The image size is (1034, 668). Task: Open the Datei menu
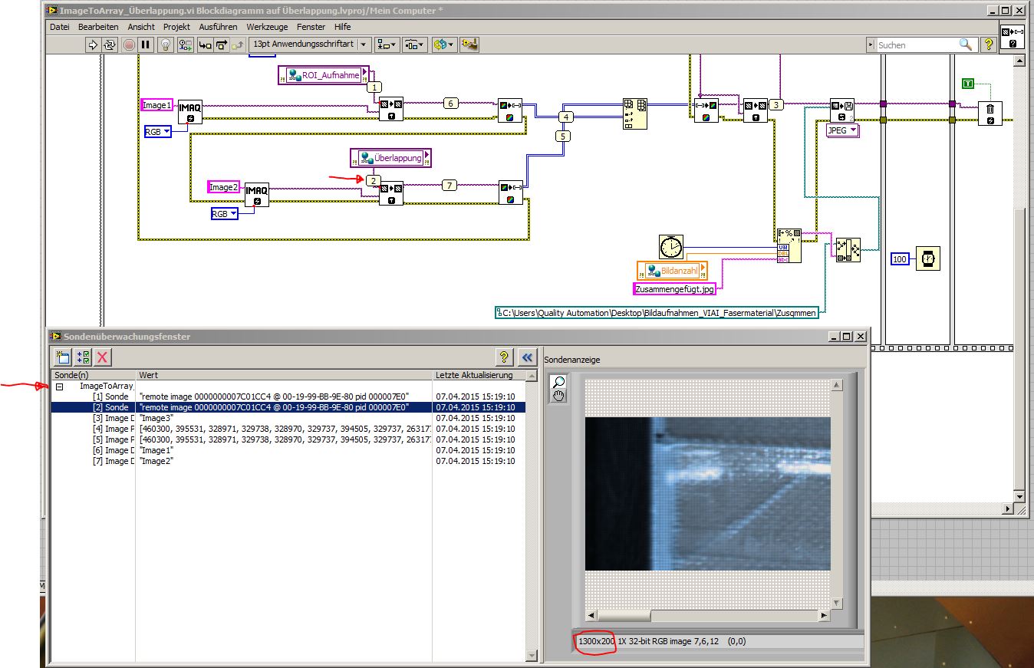(60, 26)
